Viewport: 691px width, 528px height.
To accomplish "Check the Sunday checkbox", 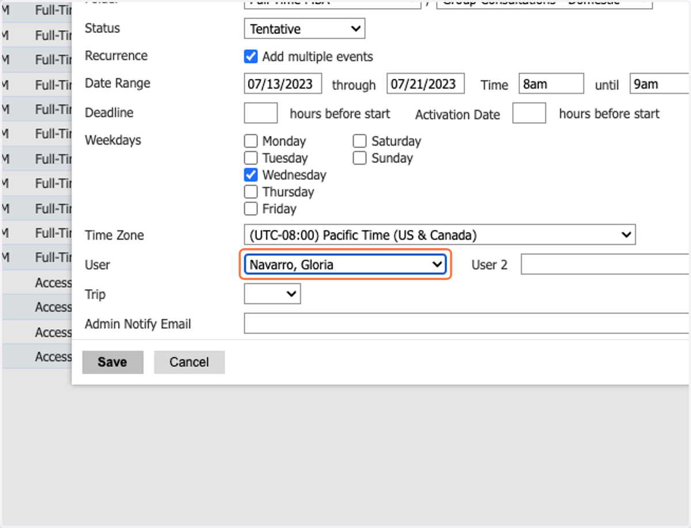I will click(x=359, y=158).
